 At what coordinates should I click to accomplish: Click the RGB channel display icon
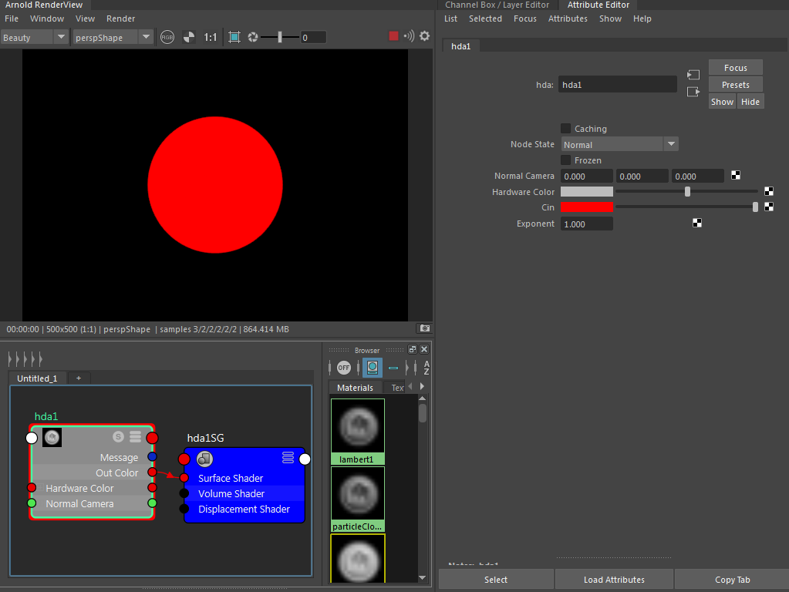coord(167,37)
